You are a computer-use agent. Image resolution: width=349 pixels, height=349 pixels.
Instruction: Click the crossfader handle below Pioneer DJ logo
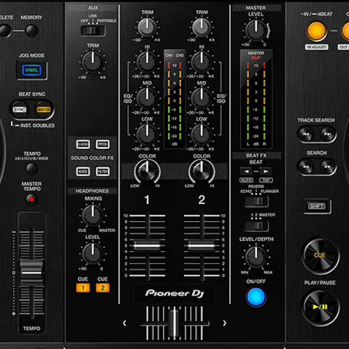174,323
